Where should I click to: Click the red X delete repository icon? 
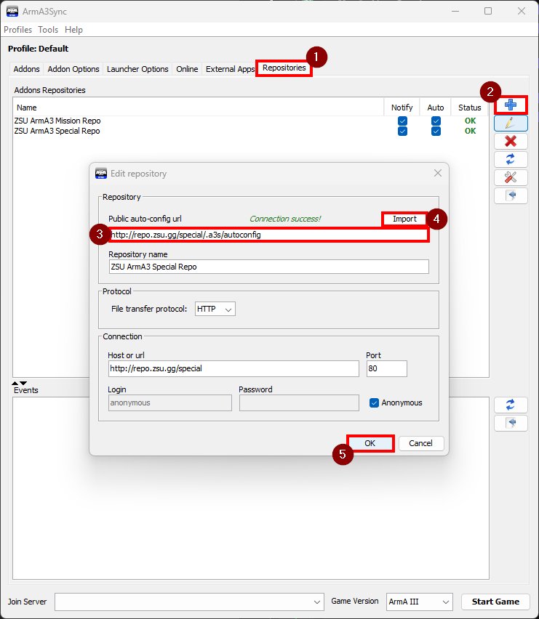click(x=511, y=141)
